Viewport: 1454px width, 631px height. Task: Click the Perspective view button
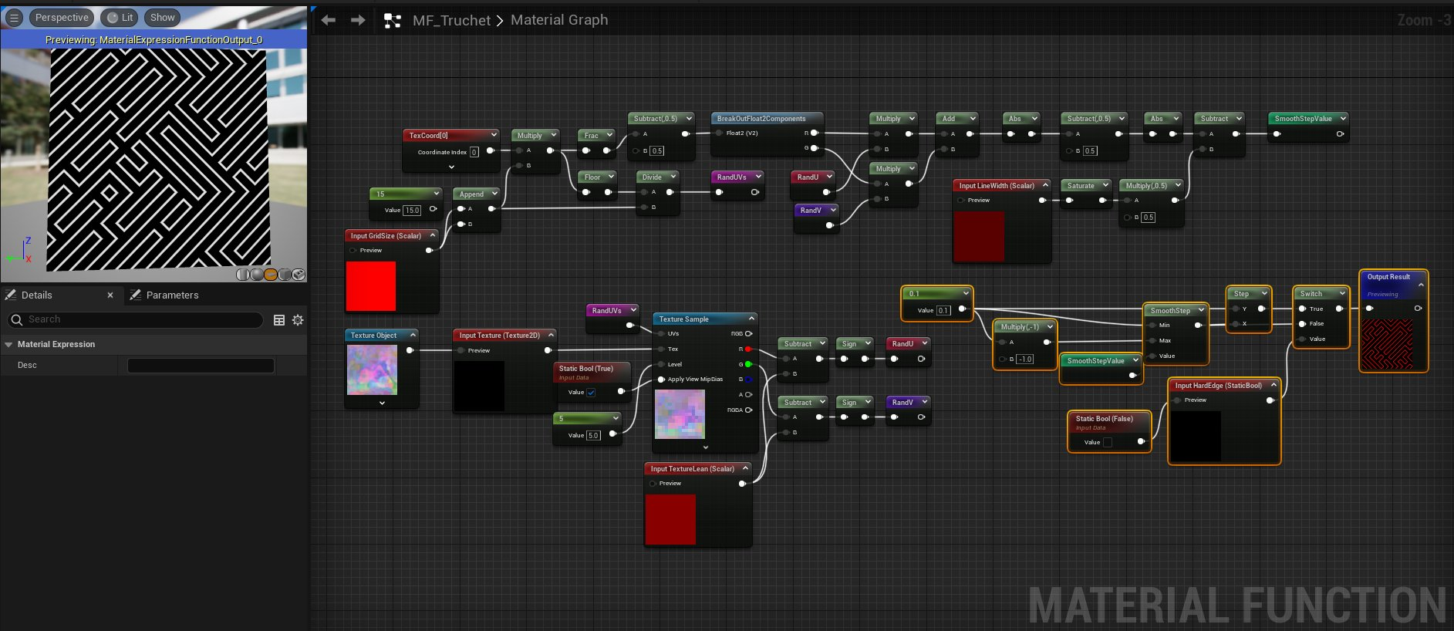[x=62, y=18]
